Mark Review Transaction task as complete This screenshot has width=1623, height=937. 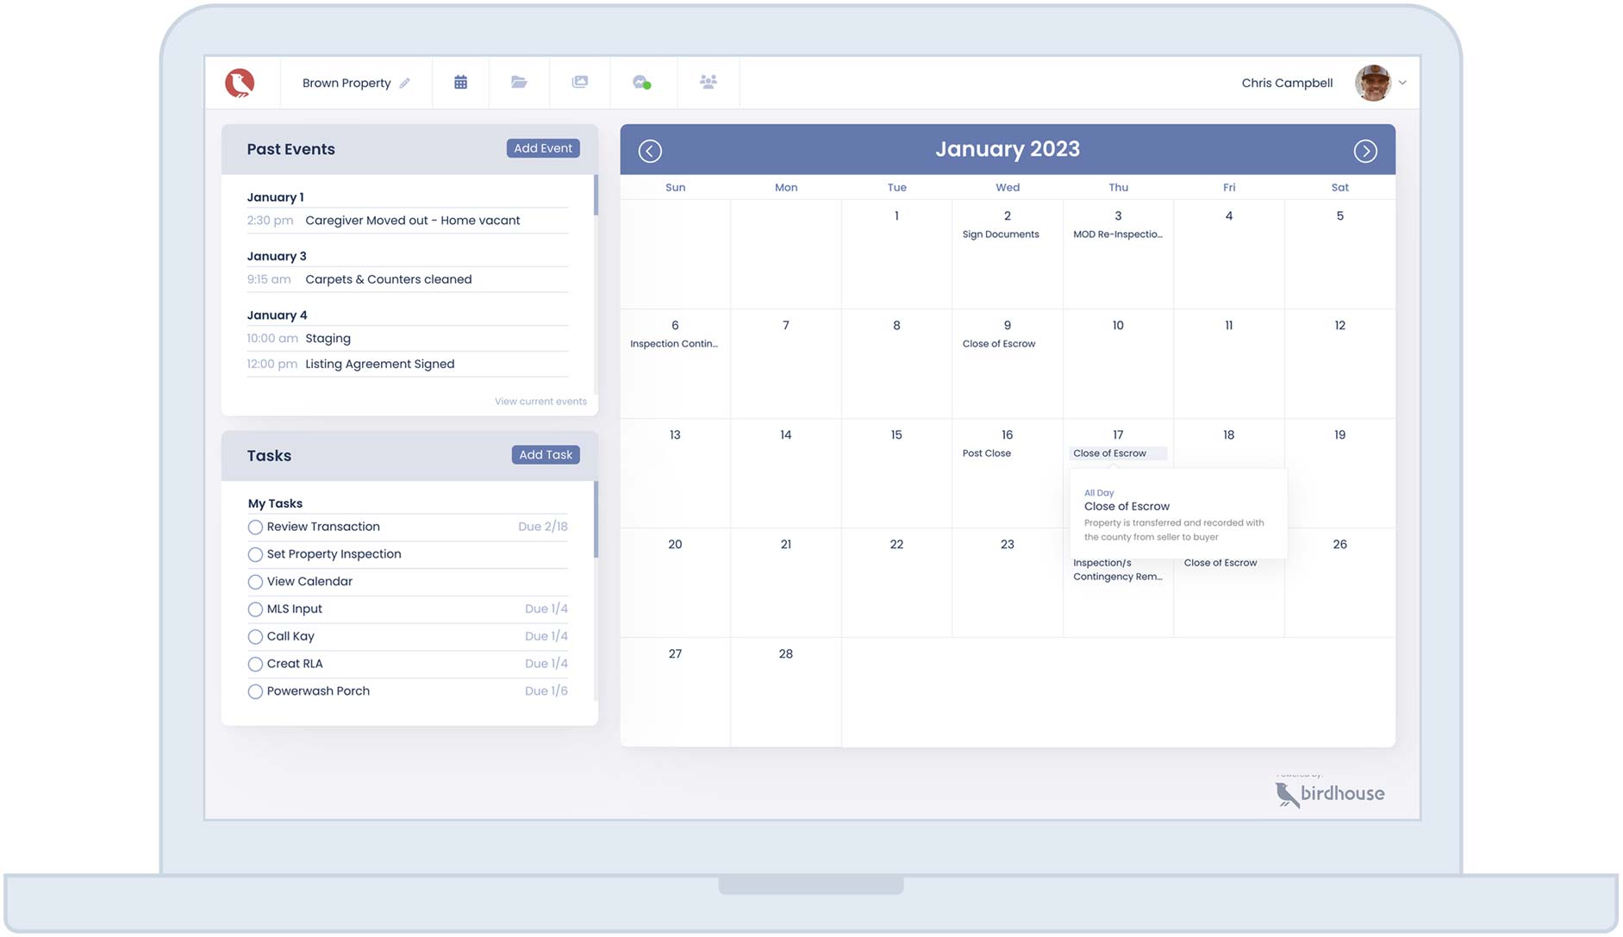pyautogui.click(x=255, y=527)
